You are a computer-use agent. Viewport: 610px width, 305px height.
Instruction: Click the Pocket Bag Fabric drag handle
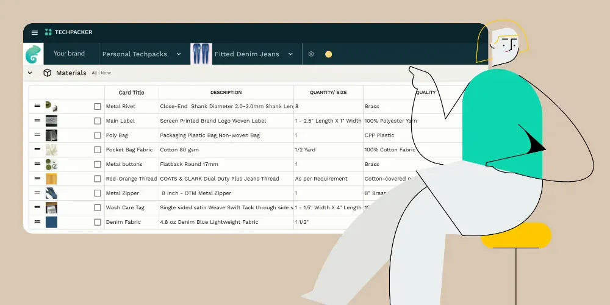(x=37, y=149)
